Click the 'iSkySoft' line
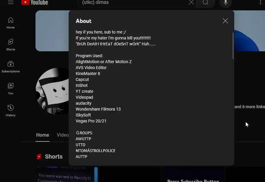This screenshot has width=265, height=182. pyautogui.click(x=83, y=115)
